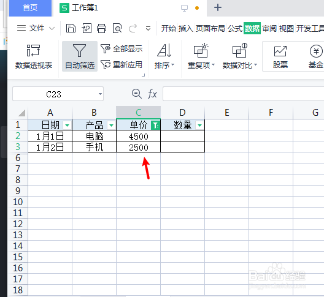This screenshot has width=324, height=297.
Task: Click the fx insert function icon
Action: coord(153,94)
